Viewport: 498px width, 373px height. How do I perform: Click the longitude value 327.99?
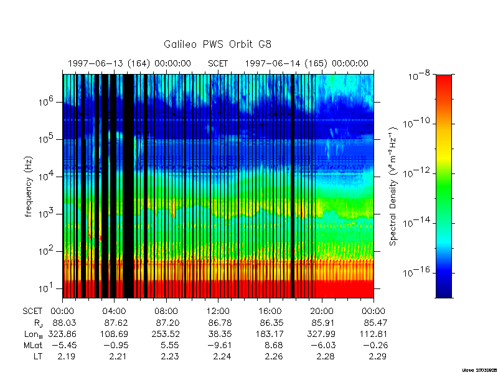click(321, 334)
